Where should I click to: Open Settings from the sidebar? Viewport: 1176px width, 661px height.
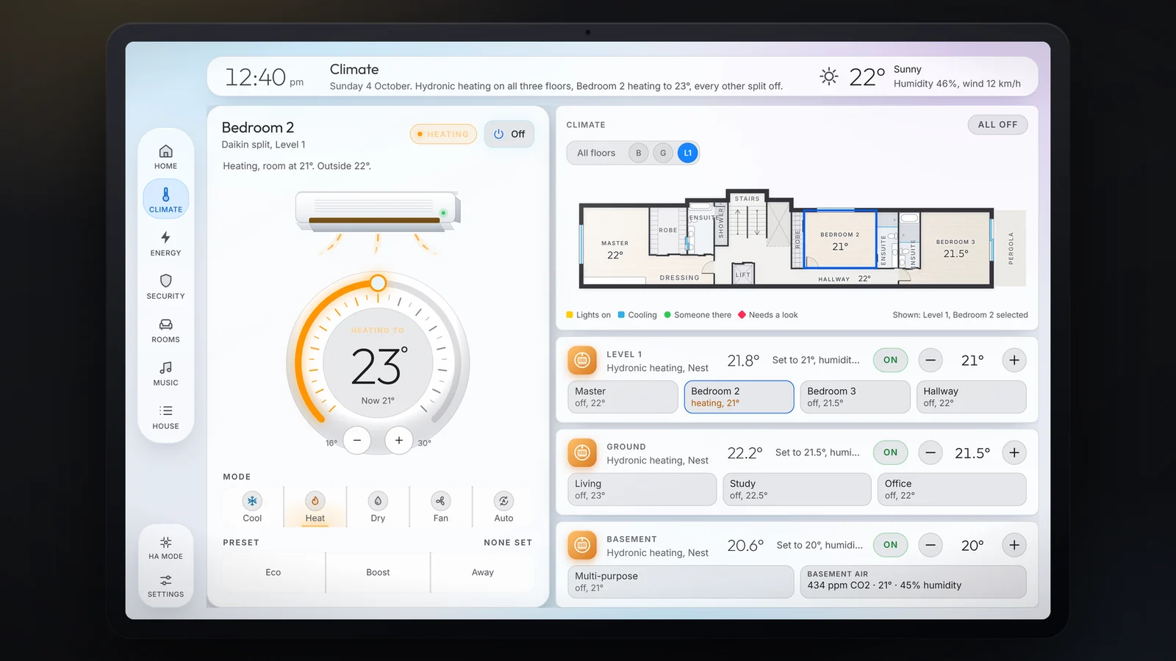click(x=165, y=586)
